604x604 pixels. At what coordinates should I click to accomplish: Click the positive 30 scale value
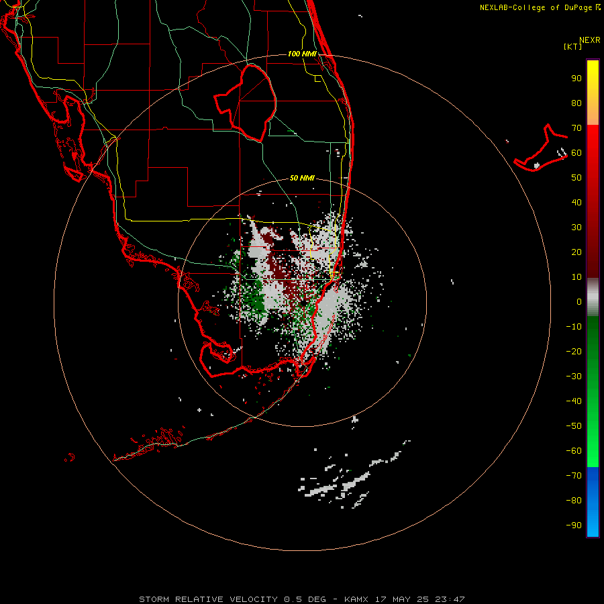pos(576,228)
